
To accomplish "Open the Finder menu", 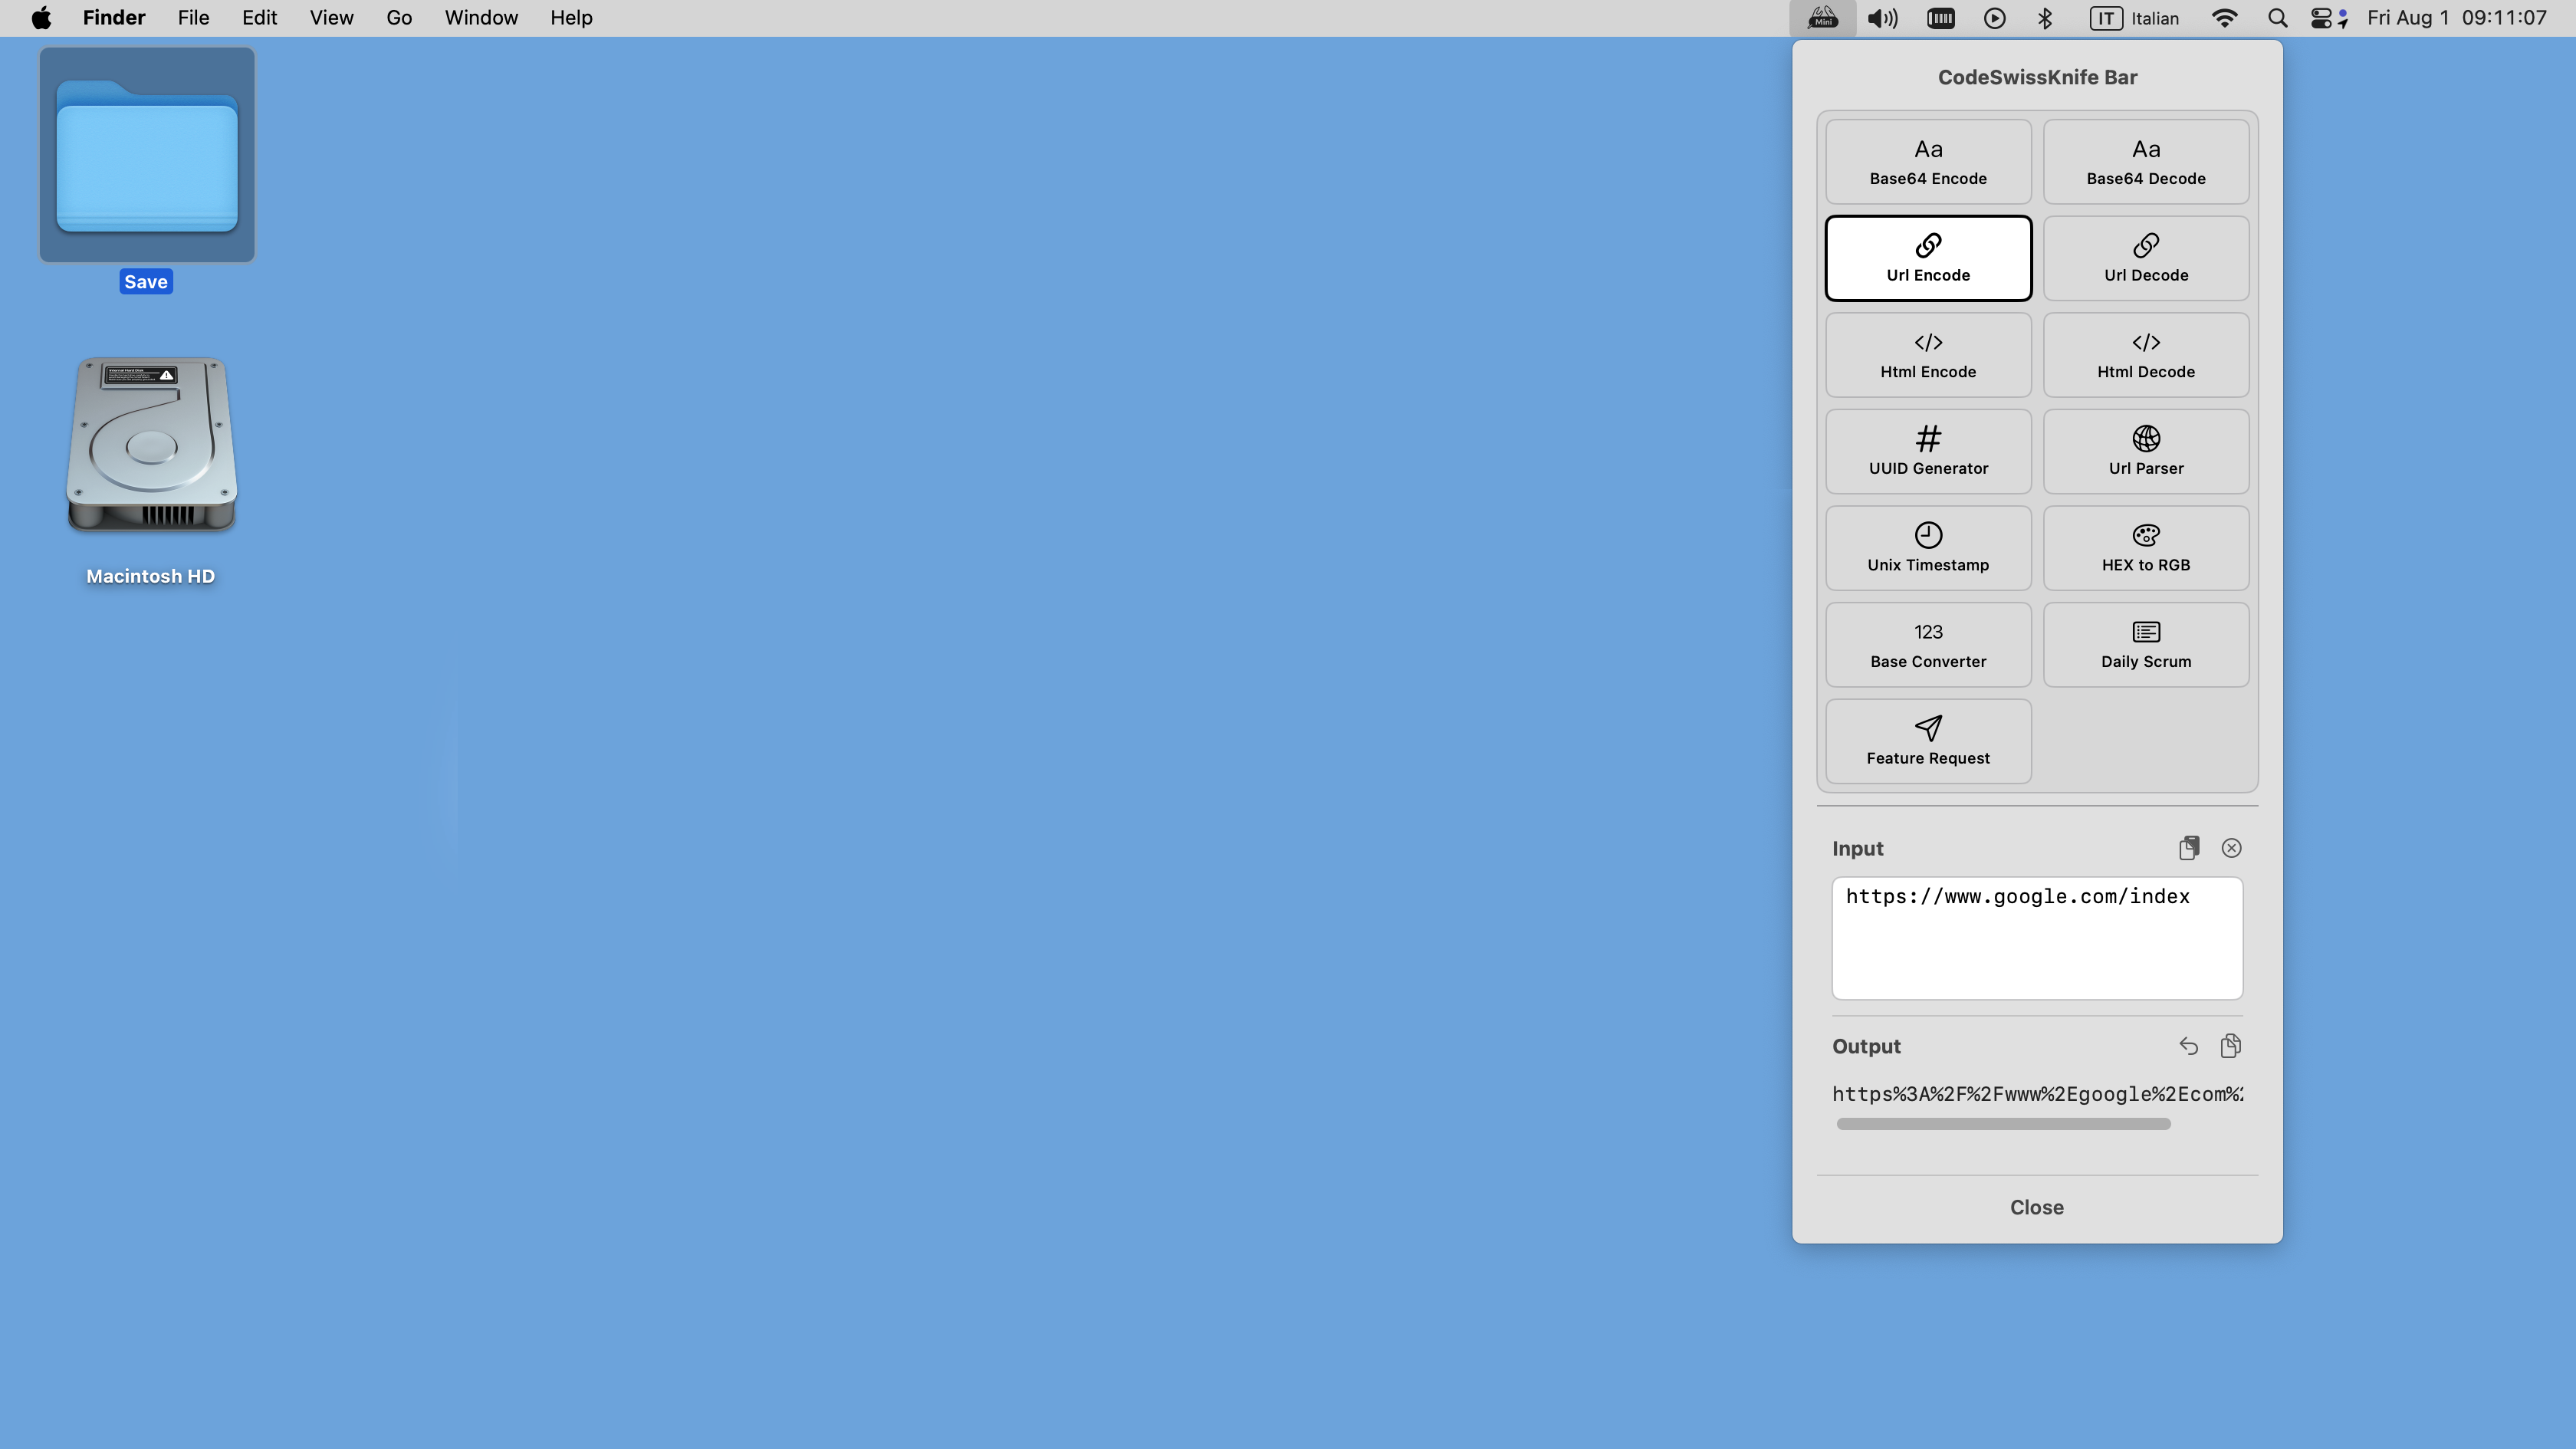I will (114, 18).
